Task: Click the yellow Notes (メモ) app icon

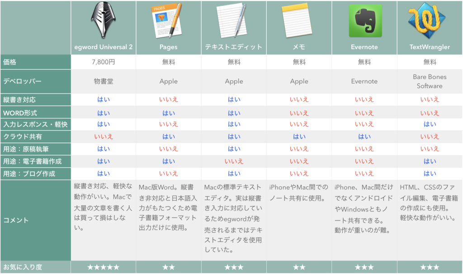Action: click(298, 21)
